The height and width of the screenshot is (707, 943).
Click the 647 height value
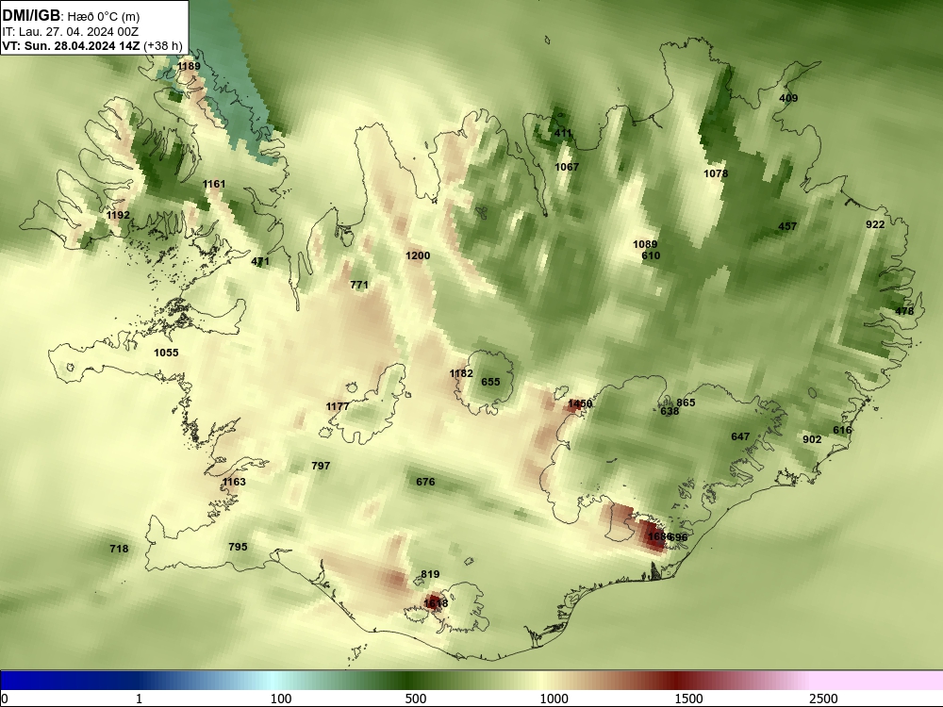click(x=740, y=437)
